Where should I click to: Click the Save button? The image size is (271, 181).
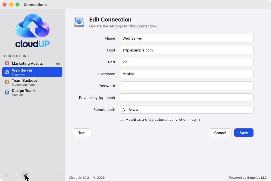coord(244,133)
